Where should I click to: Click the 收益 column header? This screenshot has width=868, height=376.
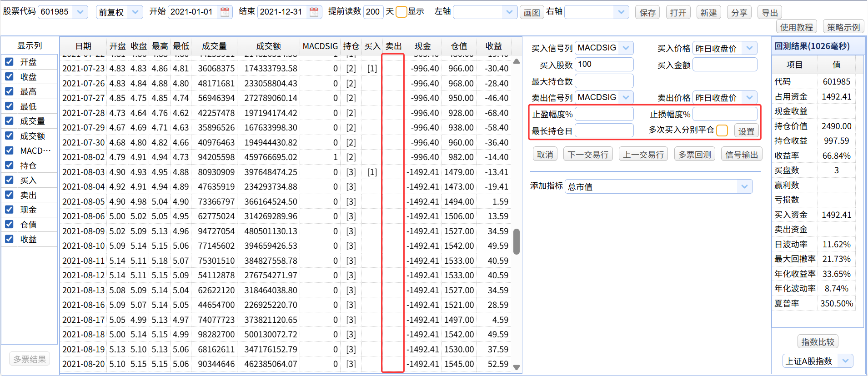click(493, 46)
